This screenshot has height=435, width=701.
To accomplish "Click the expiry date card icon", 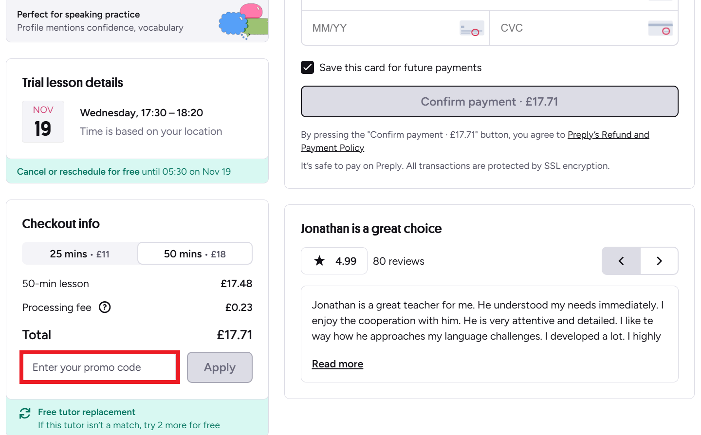I will (471, 29).
